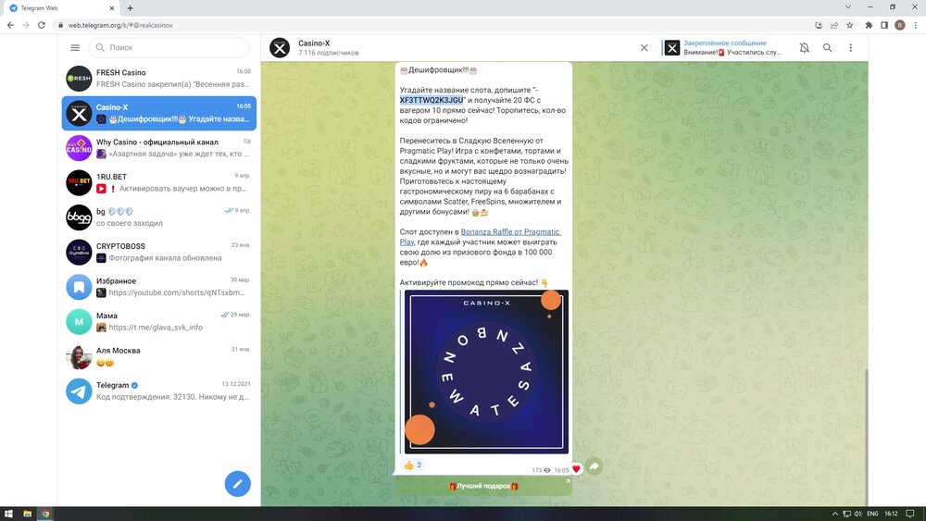Click the share page icon in address bar
Screen dimensions: 926x521
(834, 25)
